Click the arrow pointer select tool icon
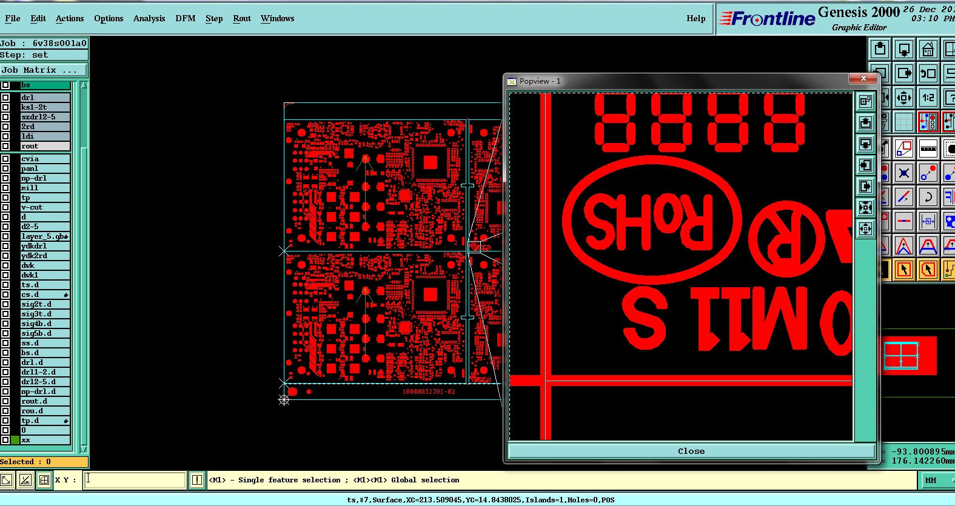Viewport: 955px width, 506px height. tap(903, 270)
